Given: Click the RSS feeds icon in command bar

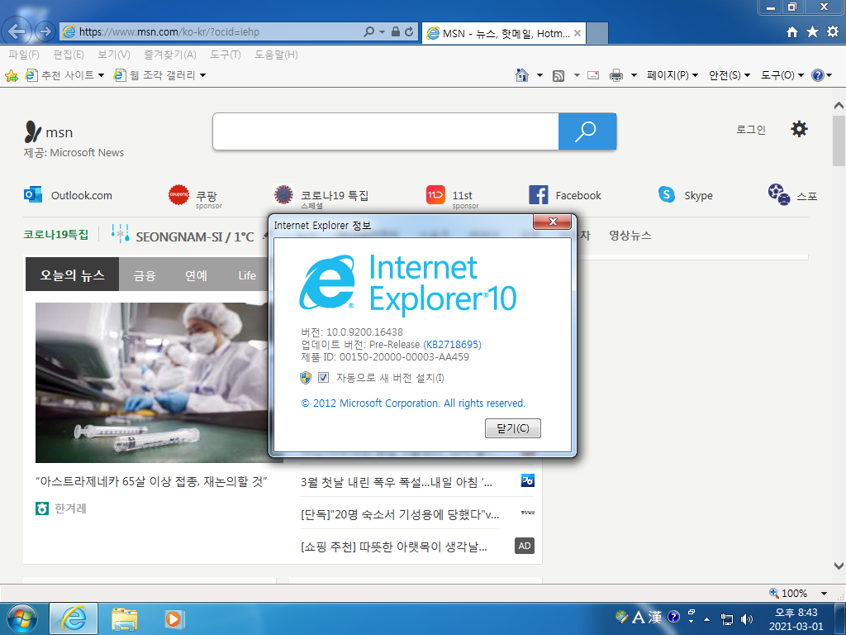Looking at the screenshot, I should click(558, 75).
